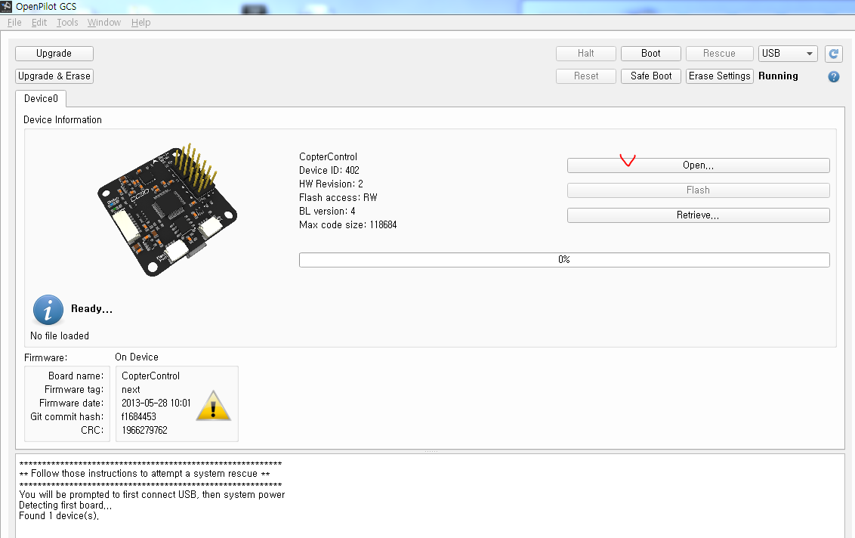Open the Window menu
Image resolution: width=855 pixels, height=538 pixels.
[104, 23]
